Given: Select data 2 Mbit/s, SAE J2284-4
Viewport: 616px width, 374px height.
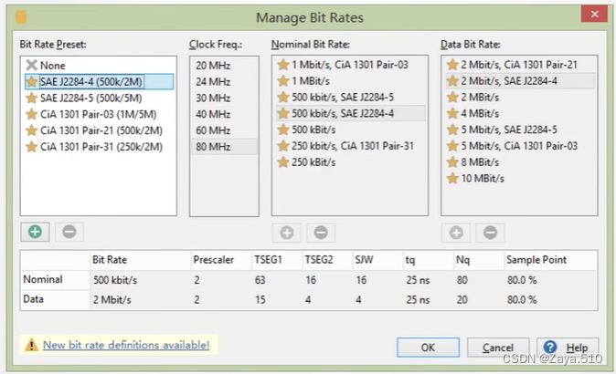Looking at the screenshot, I should click(519, 81).
